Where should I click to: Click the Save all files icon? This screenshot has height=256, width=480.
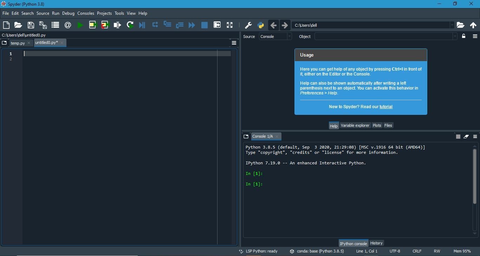point(43,25)
